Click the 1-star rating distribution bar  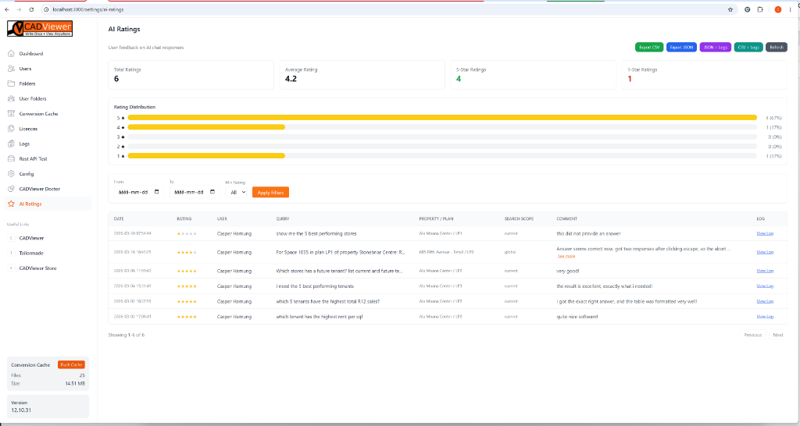(x=206, y=156)
